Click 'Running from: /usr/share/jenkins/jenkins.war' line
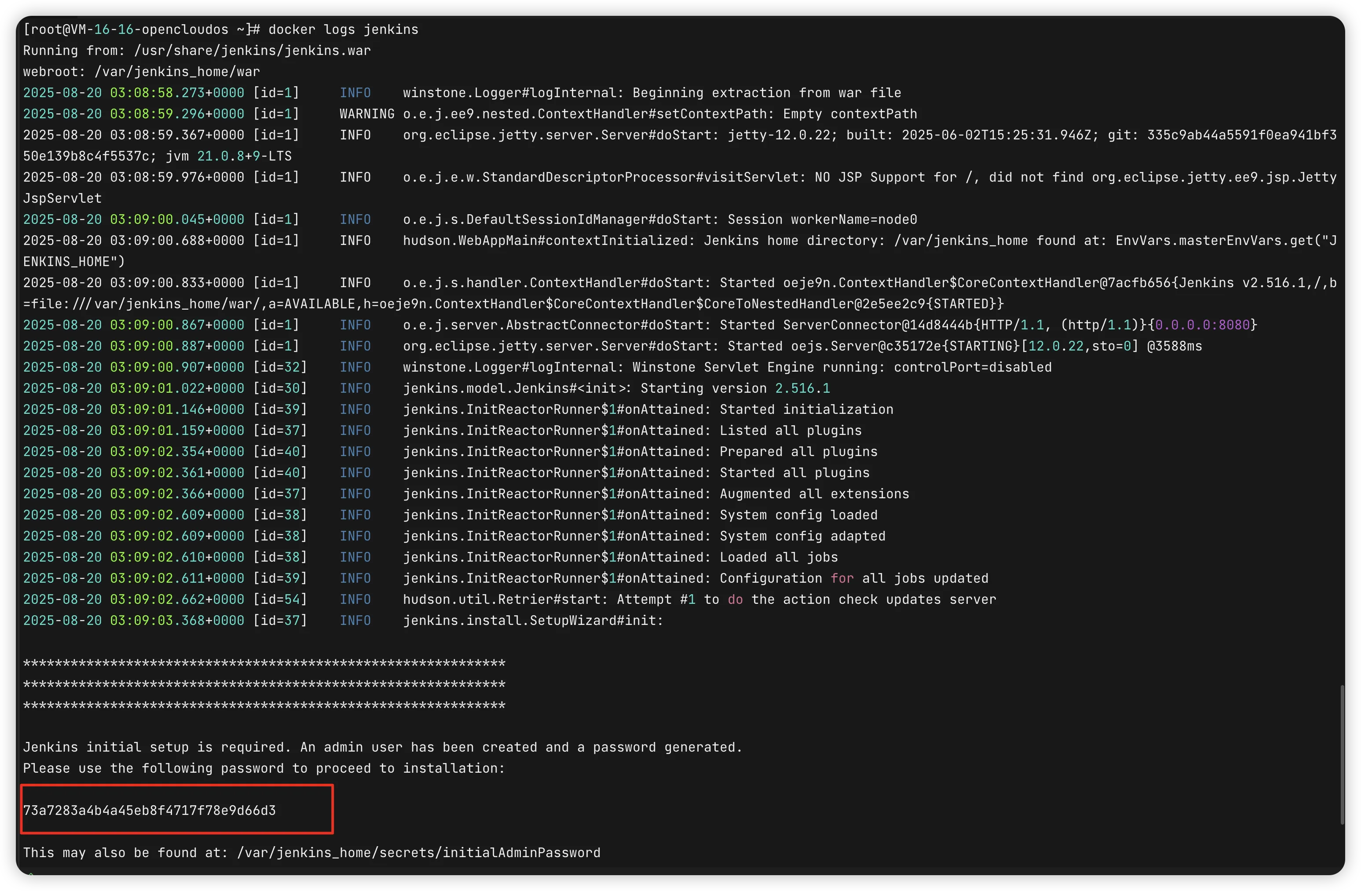The image size is (1361, 891). [197, 50]
